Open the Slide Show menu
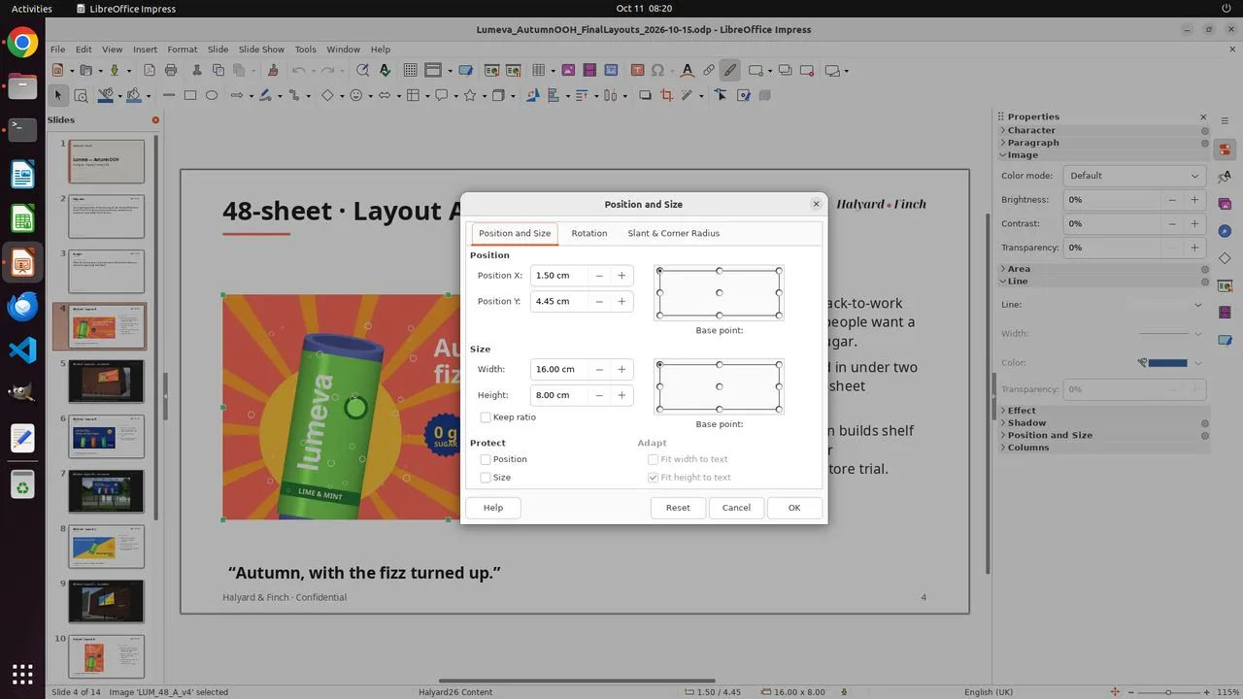1243x699 pixels. tap(261, 50)
